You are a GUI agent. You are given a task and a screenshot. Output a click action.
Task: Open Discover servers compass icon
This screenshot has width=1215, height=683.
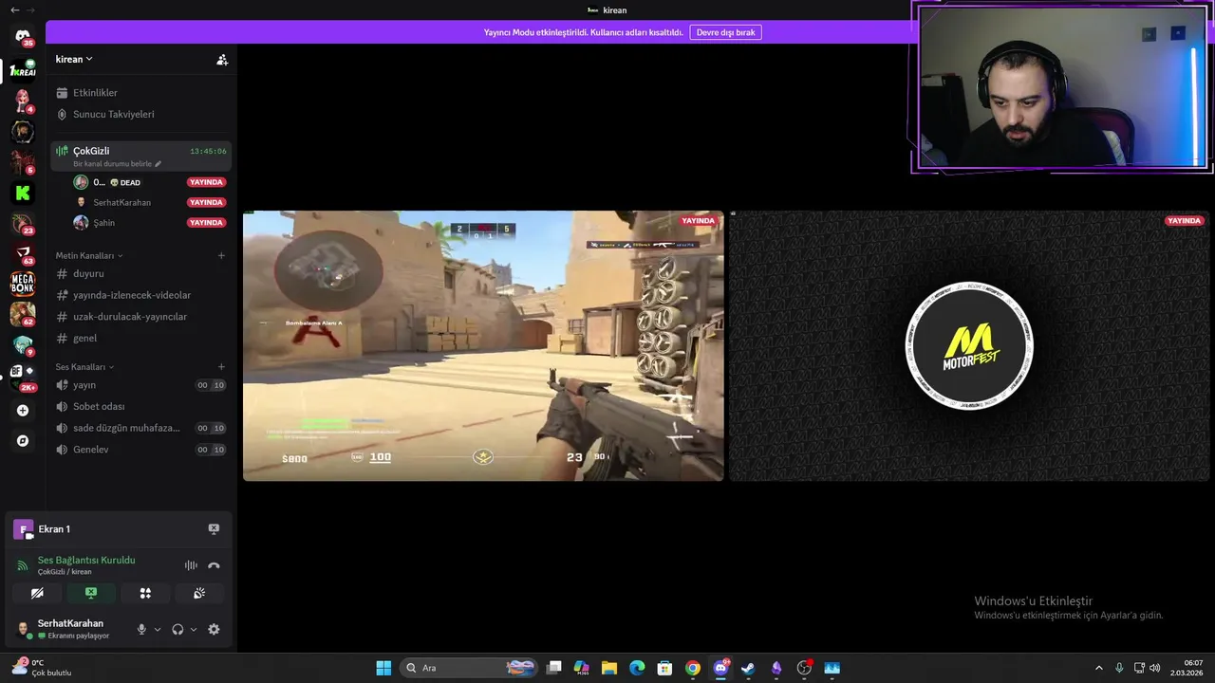pyautogui.click(x=23, y=441)
